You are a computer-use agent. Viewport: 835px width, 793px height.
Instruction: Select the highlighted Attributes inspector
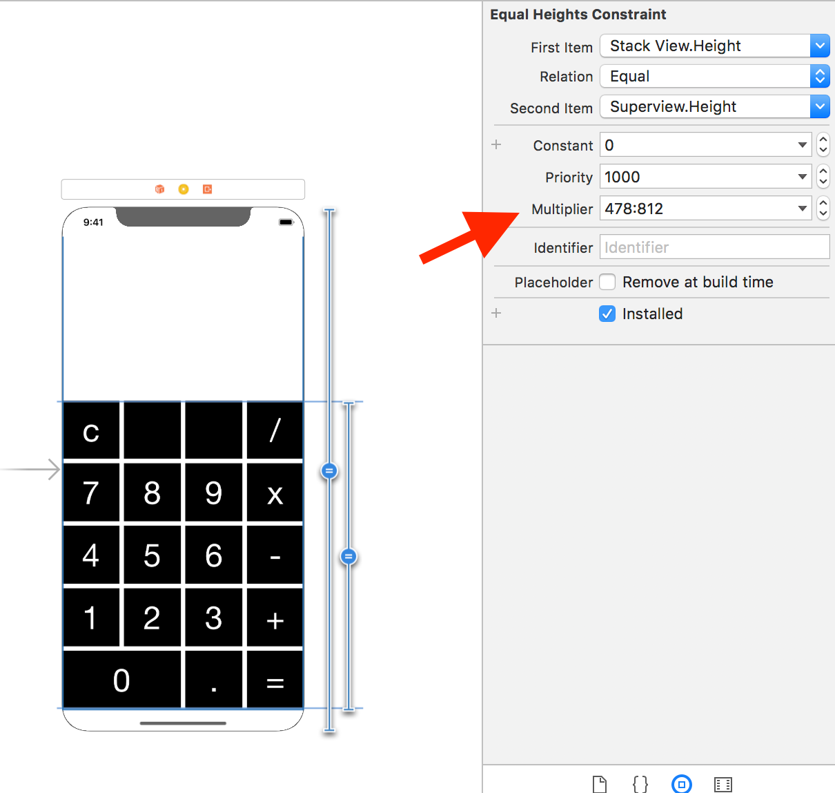click(x=681, y=783)
